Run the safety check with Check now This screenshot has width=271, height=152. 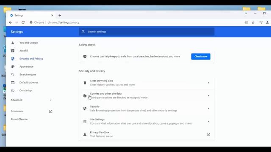pyautogui.click(x=201, y=57)
